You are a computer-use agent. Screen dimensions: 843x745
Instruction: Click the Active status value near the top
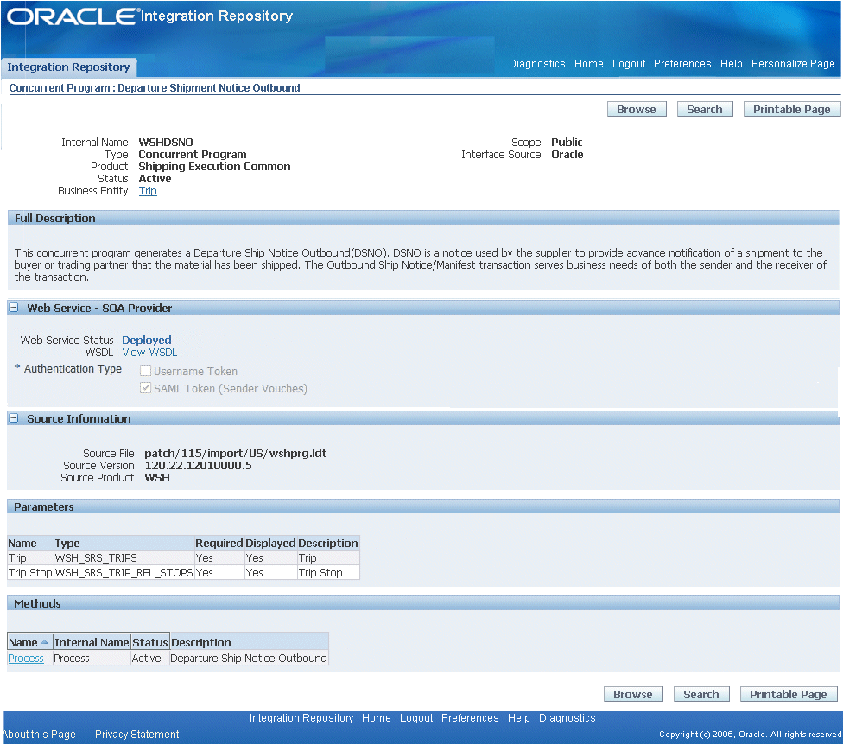tap(155, 179)
